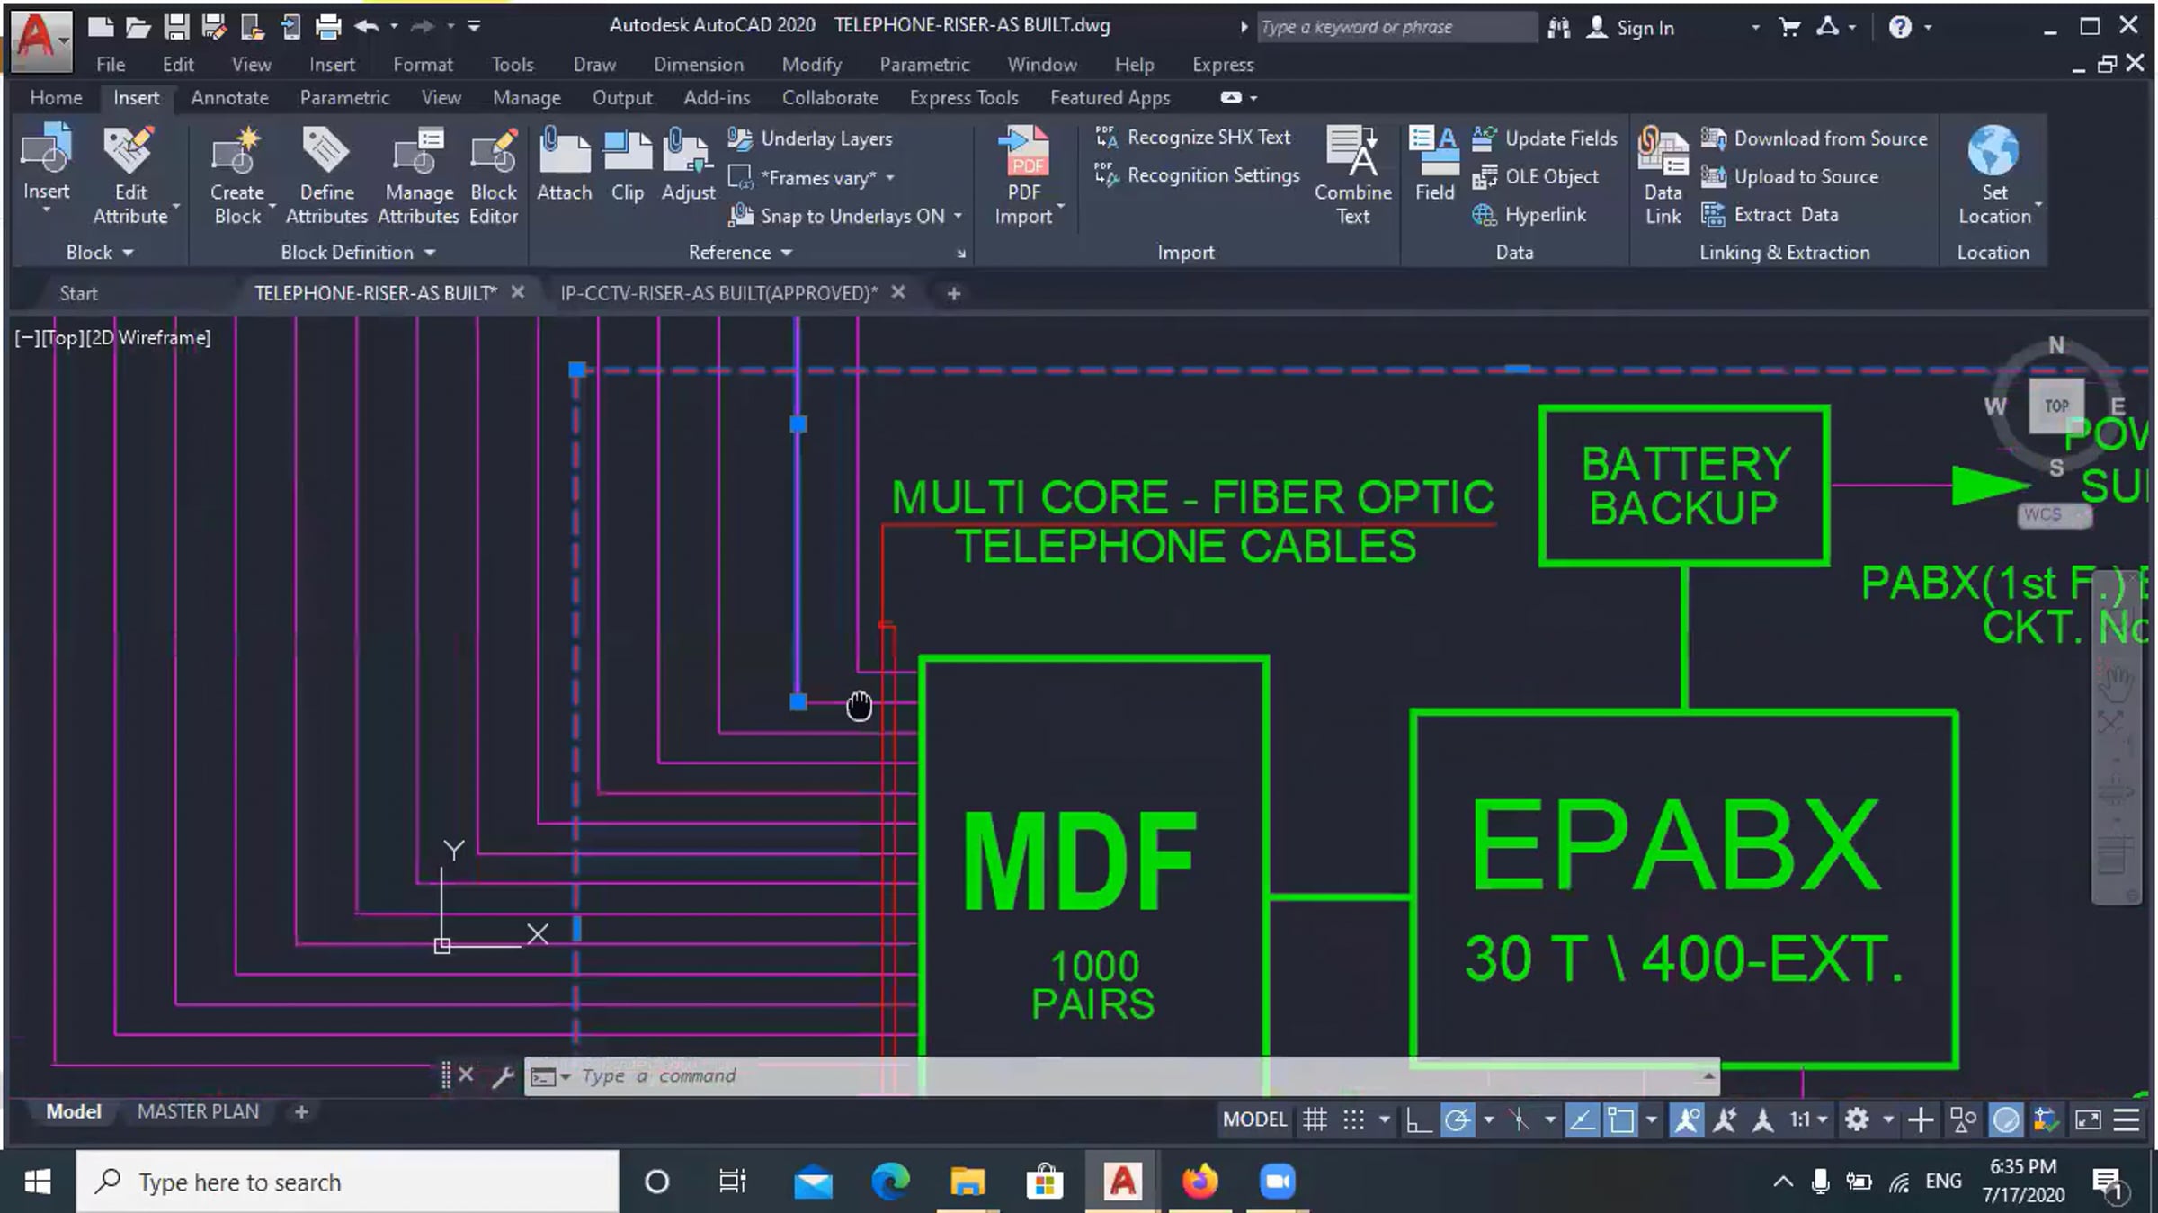Click the Update Fields button
The image size is (2158, 1213).
[1545, 138]
